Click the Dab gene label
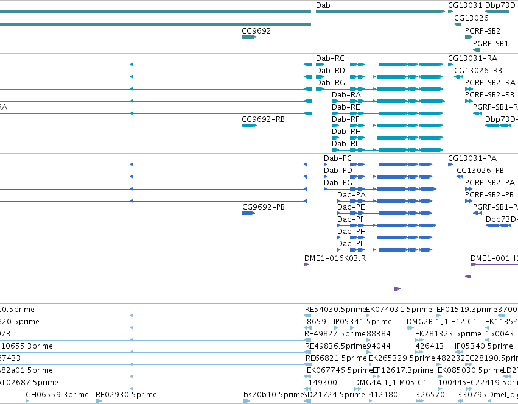This screenshot has height=404, width=518. coord(323,5)
